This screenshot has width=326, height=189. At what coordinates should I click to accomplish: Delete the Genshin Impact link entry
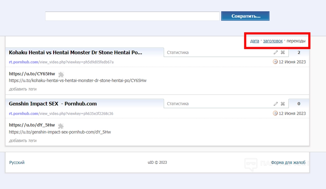click(x=282, y=104)
